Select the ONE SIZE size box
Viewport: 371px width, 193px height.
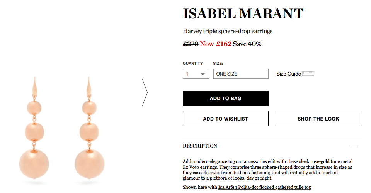241,74
